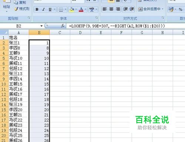
Task: Open the Font (字体) dialog launcher
Action: (x=97, y=18)
